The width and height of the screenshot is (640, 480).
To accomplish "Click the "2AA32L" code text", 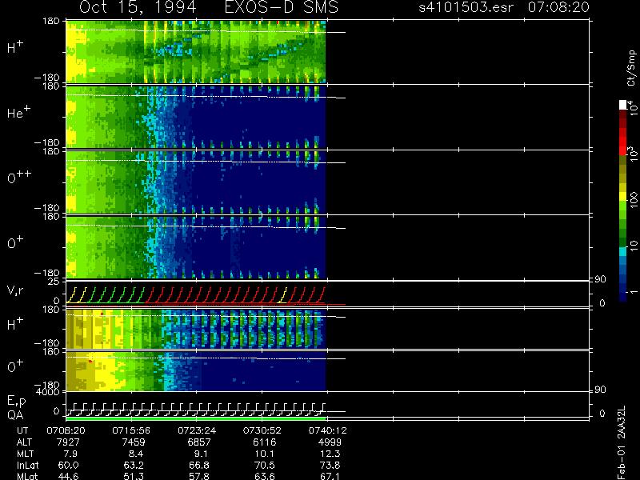I will 622,422.
